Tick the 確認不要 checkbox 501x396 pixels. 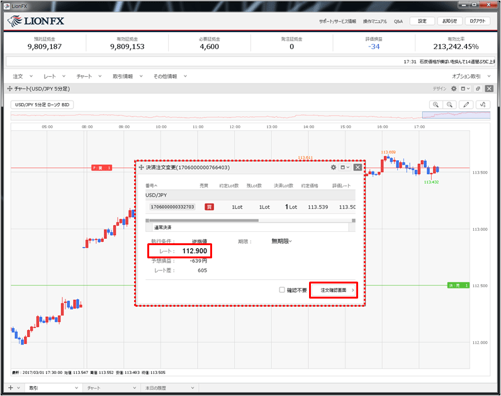[282, 290]
